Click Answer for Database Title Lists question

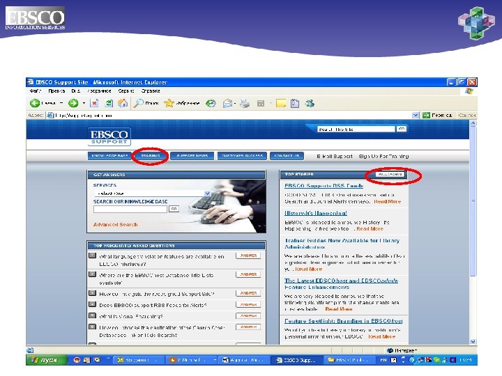[x=248, y=274]
